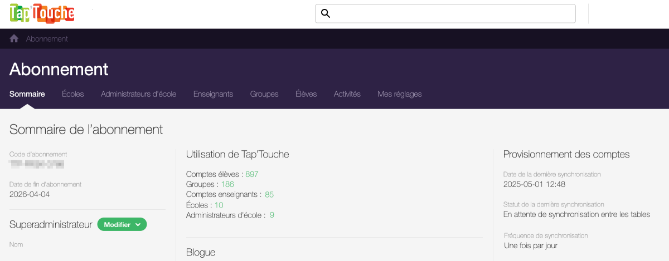Image resolution: width=669 pixels, height=261 pixels.
Task: Click the 897 student accounts count
Action: pos(252,174)
